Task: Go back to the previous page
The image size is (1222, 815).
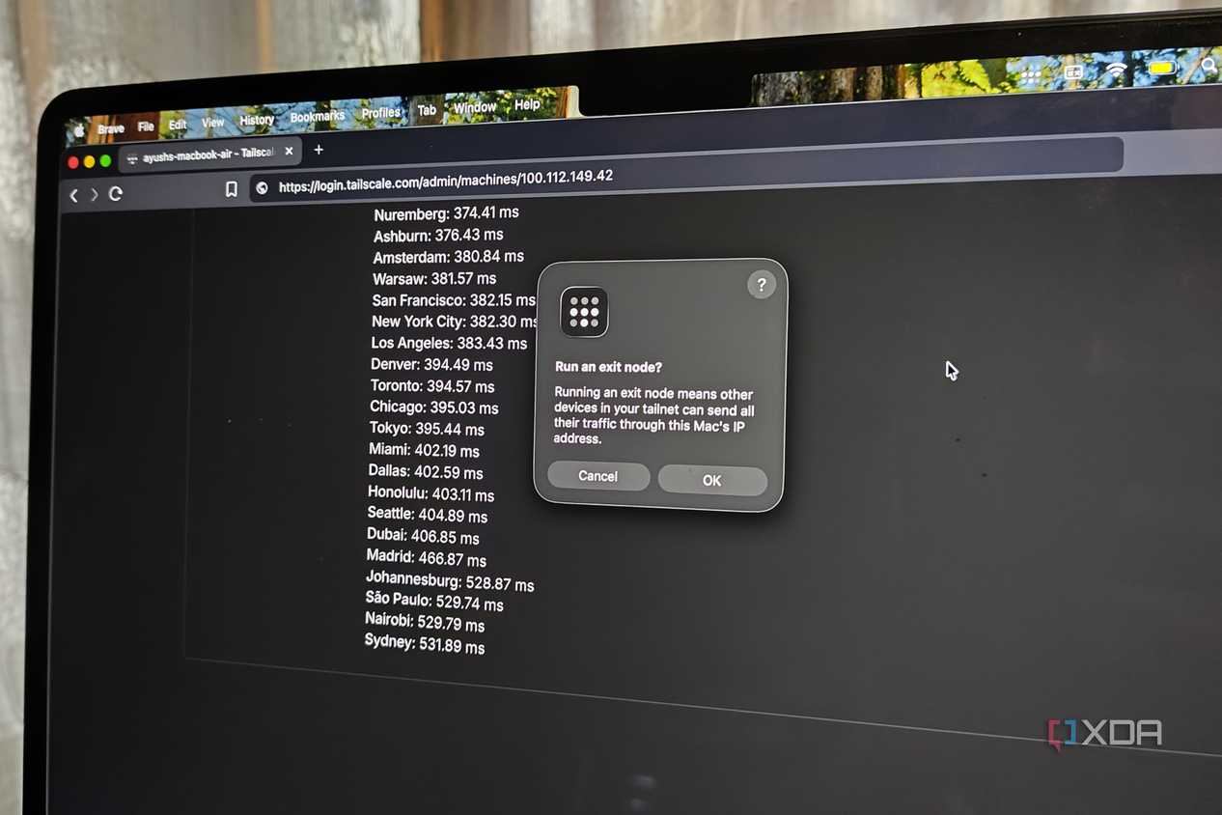Action: [73, 195]
